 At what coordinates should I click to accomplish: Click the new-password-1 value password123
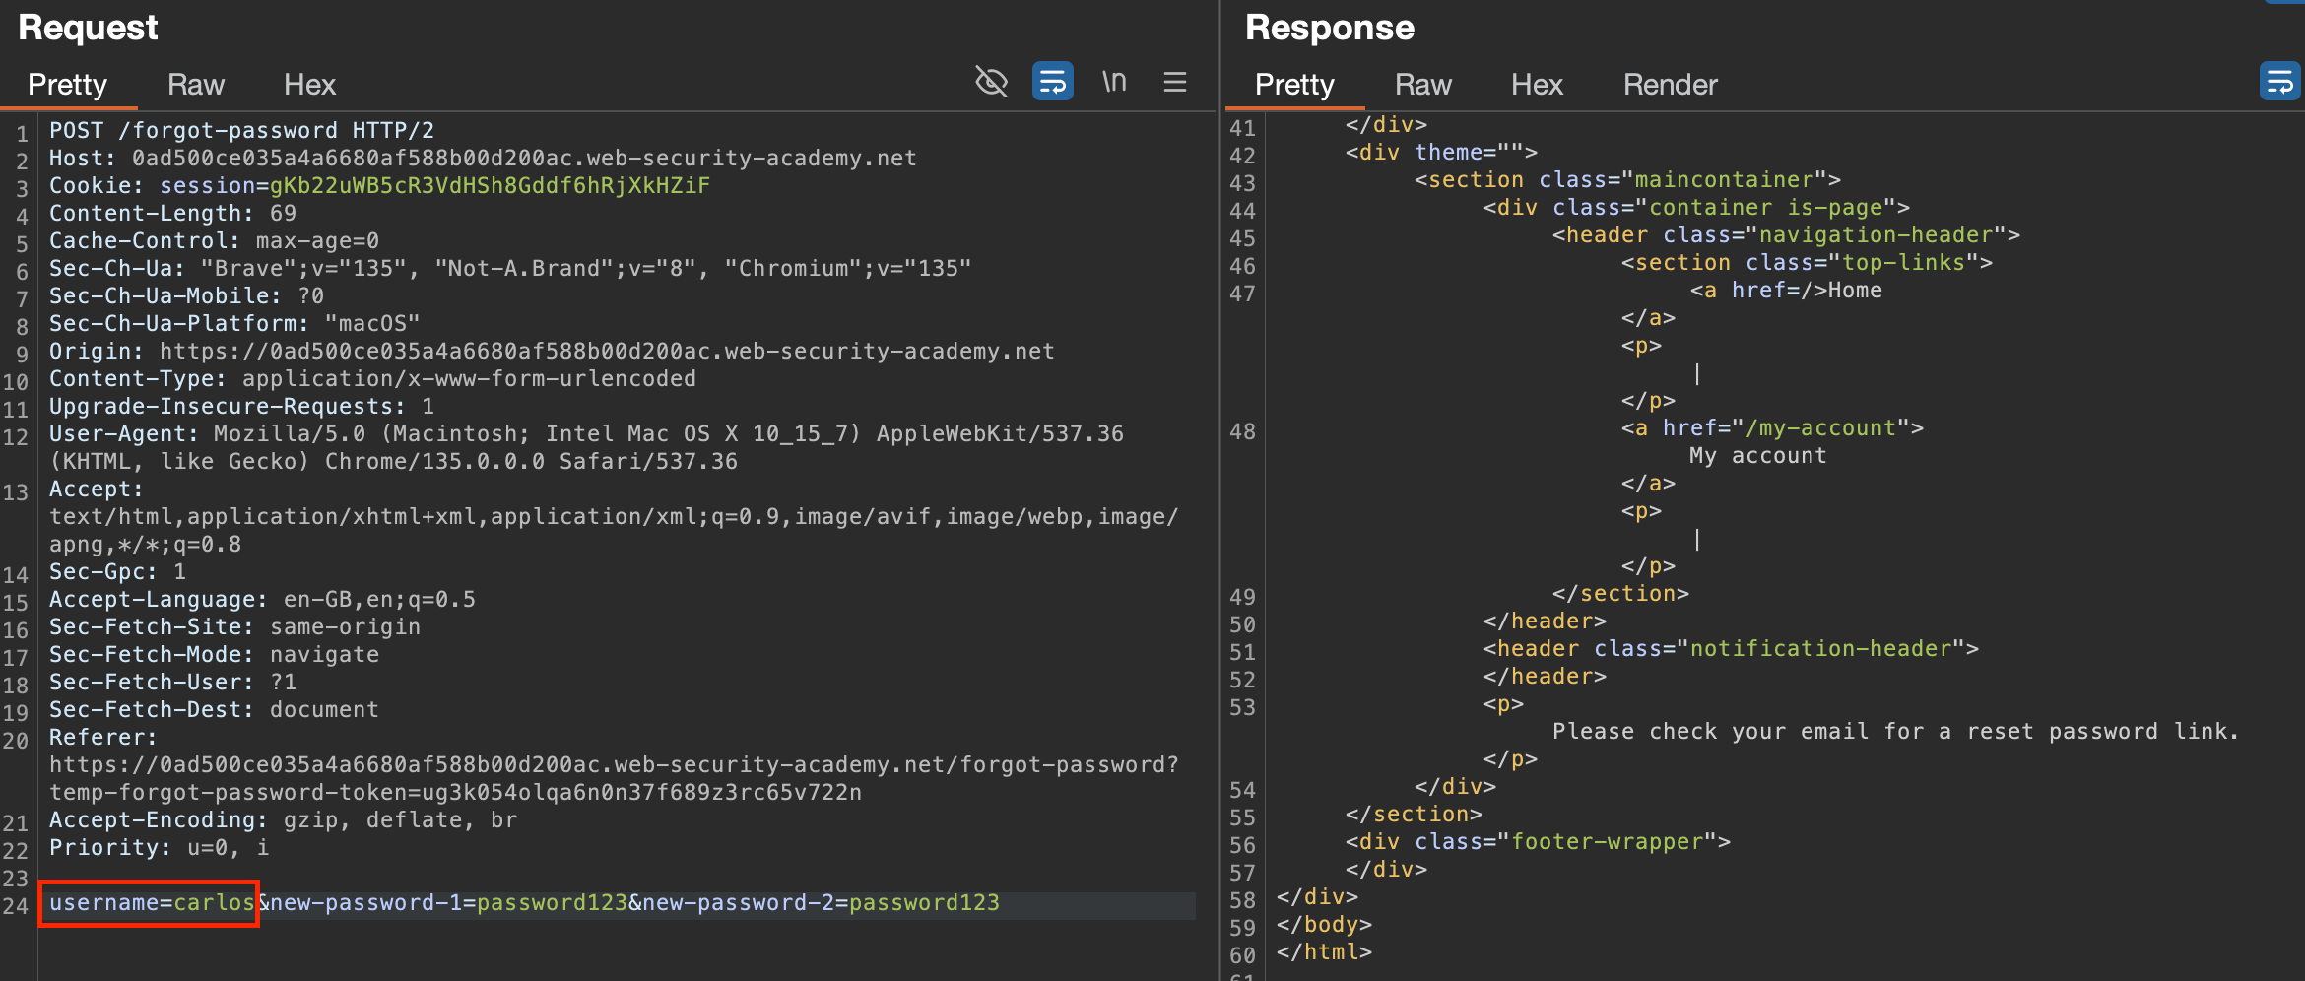(x=552, y=903)
